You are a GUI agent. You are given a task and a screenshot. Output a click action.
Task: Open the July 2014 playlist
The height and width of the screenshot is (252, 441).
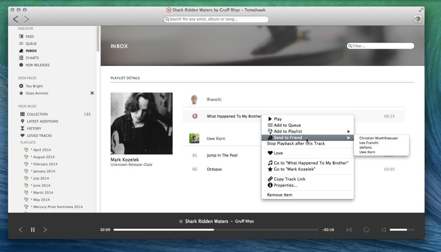(x=41, y=178)
